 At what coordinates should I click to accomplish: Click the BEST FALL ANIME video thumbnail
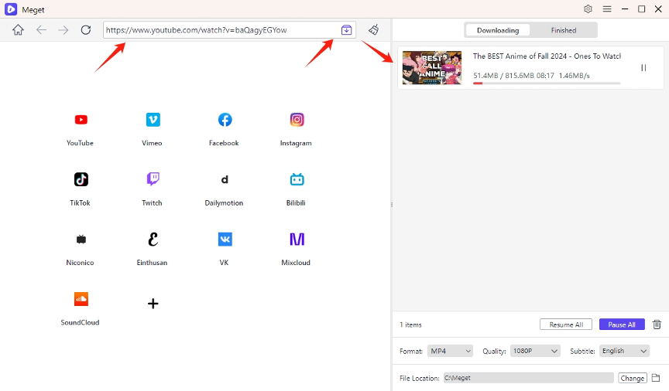[x=432, y=68]
